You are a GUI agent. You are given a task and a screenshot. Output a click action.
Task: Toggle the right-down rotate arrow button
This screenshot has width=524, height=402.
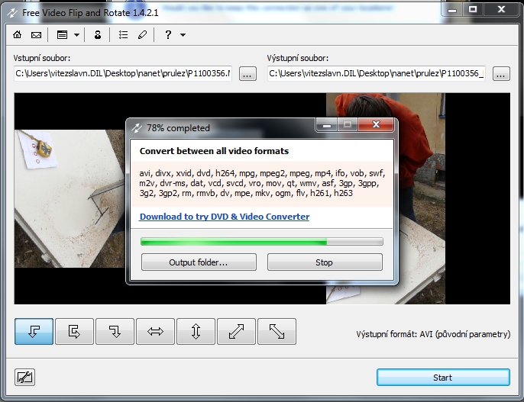coord(115,331)
